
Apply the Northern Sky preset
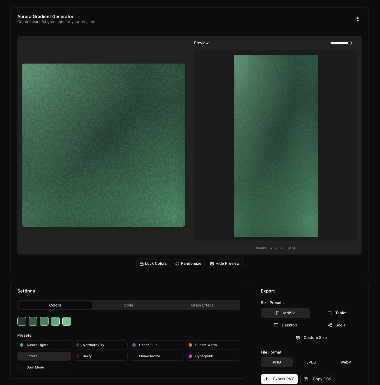click(x=101, y=345)
